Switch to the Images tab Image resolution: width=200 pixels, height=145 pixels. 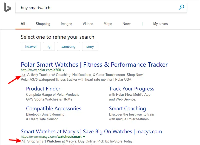tap(66, 24)
